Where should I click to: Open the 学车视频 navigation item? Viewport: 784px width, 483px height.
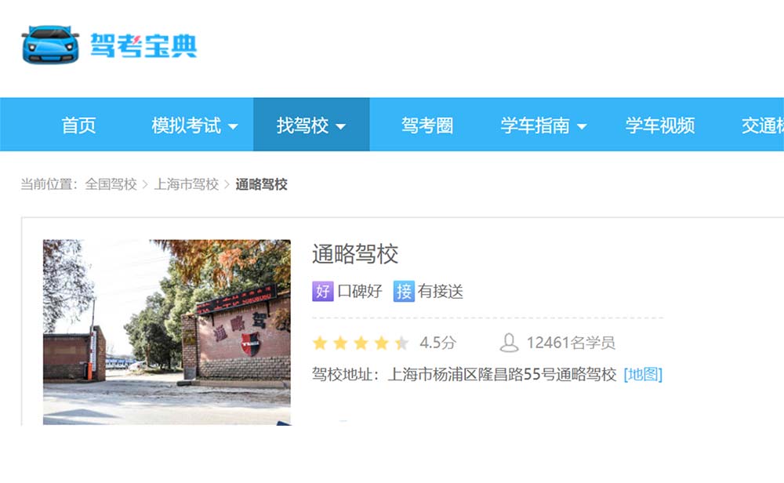[660, 125]
